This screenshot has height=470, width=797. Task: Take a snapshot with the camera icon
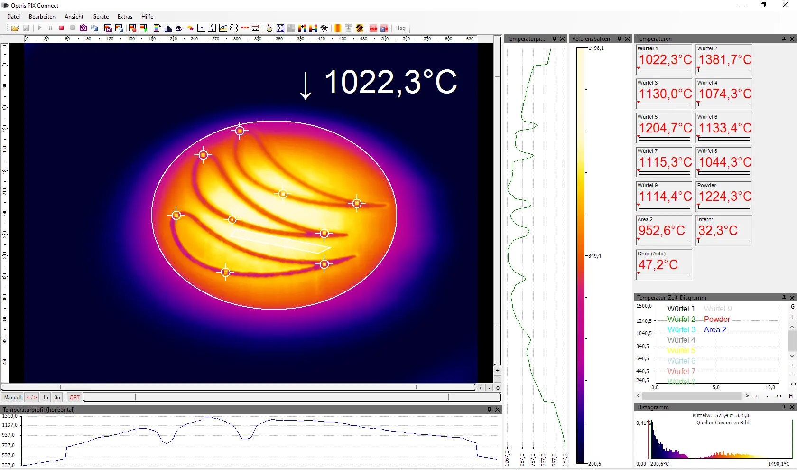pos(83,28)
